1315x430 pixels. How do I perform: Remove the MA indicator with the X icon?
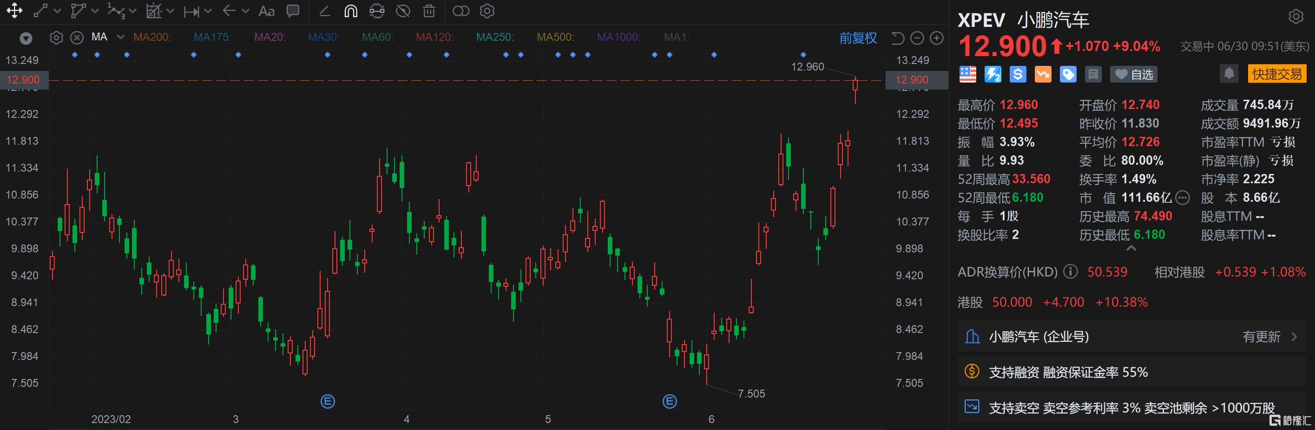(77, 38)
